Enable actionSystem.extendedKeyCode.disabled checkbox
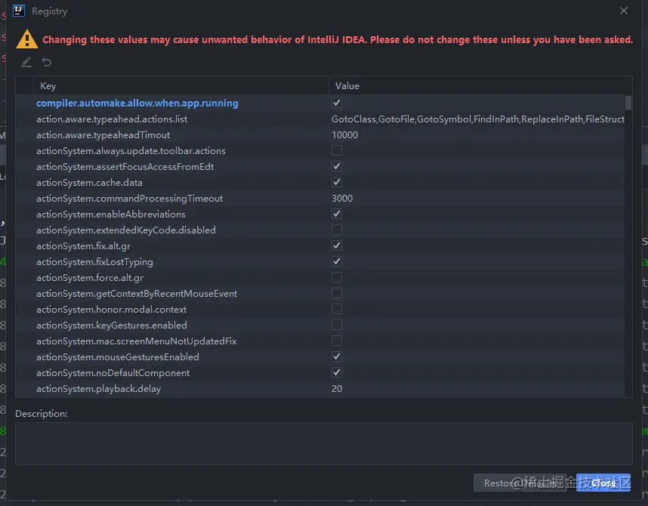 point(337,230)
